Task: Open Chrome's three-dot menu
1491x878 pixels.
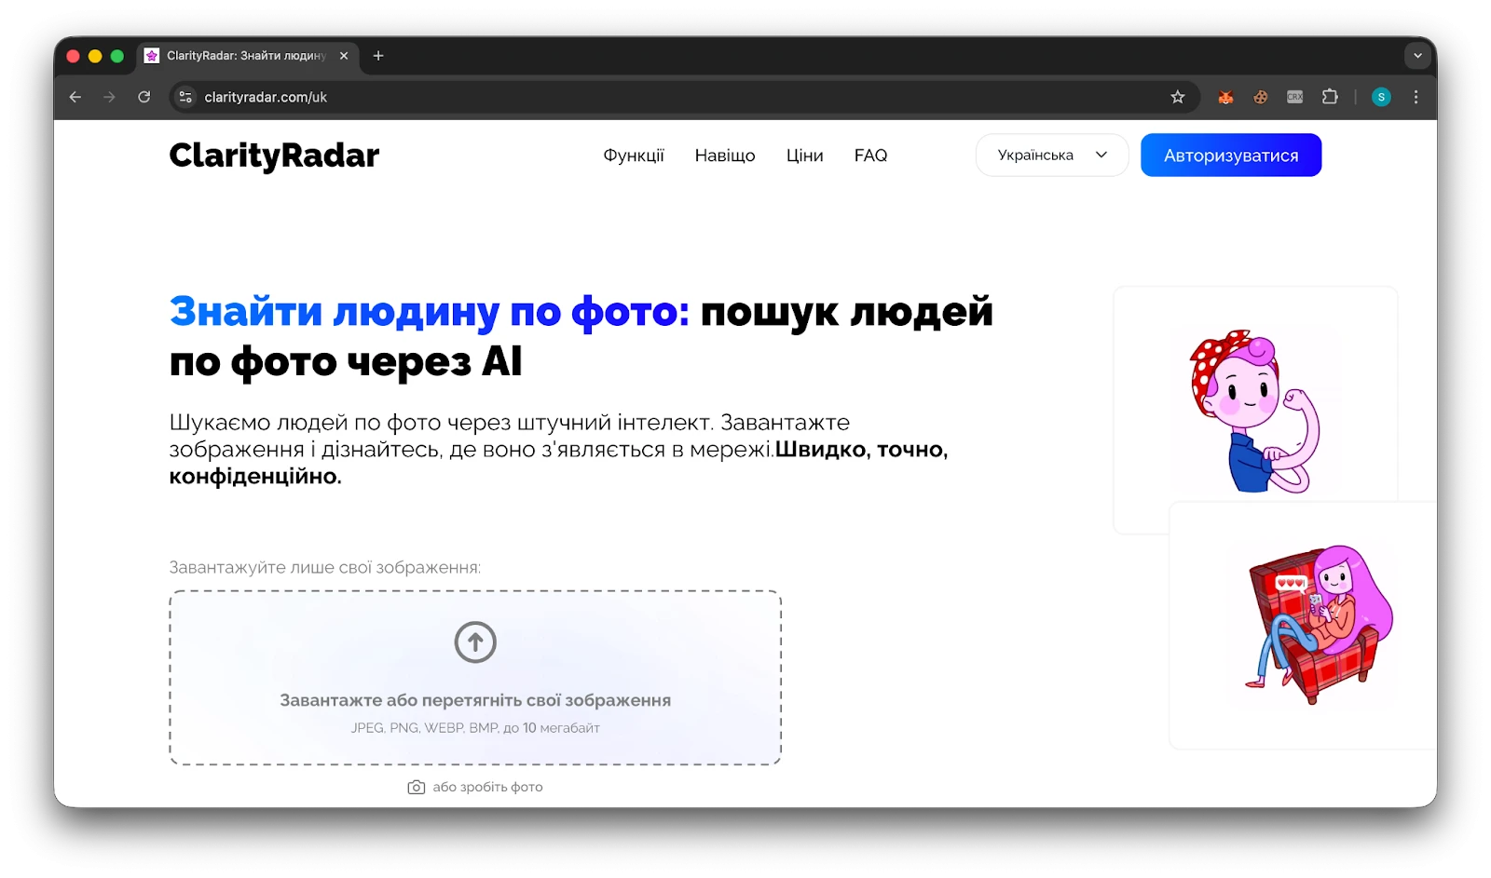Action: coord(1416,96)
